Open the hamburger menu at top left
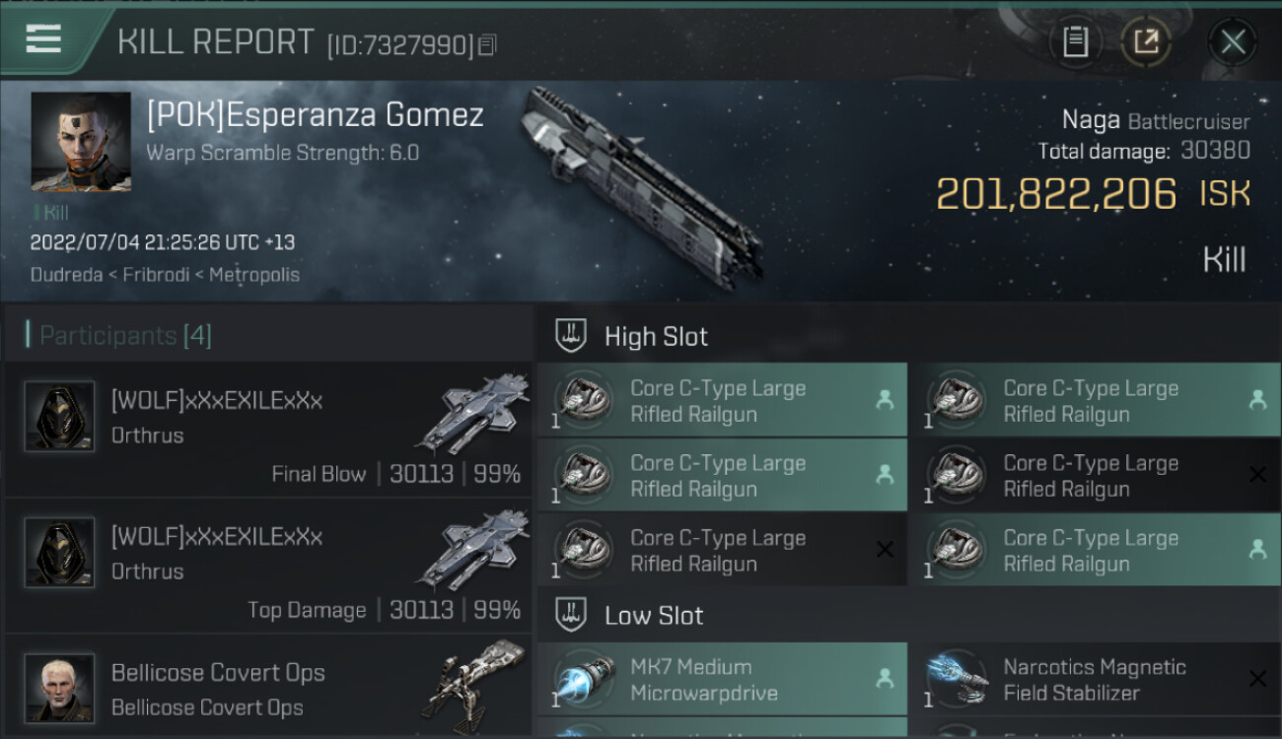This screenshot has width=1282, height=739. tap(43, 38)
